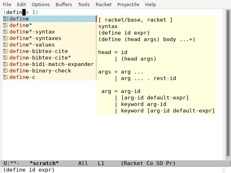Click the *scratch* buffer name in mode line
Viewport: 231px width, 173px height.
click(x=44, y=163)
